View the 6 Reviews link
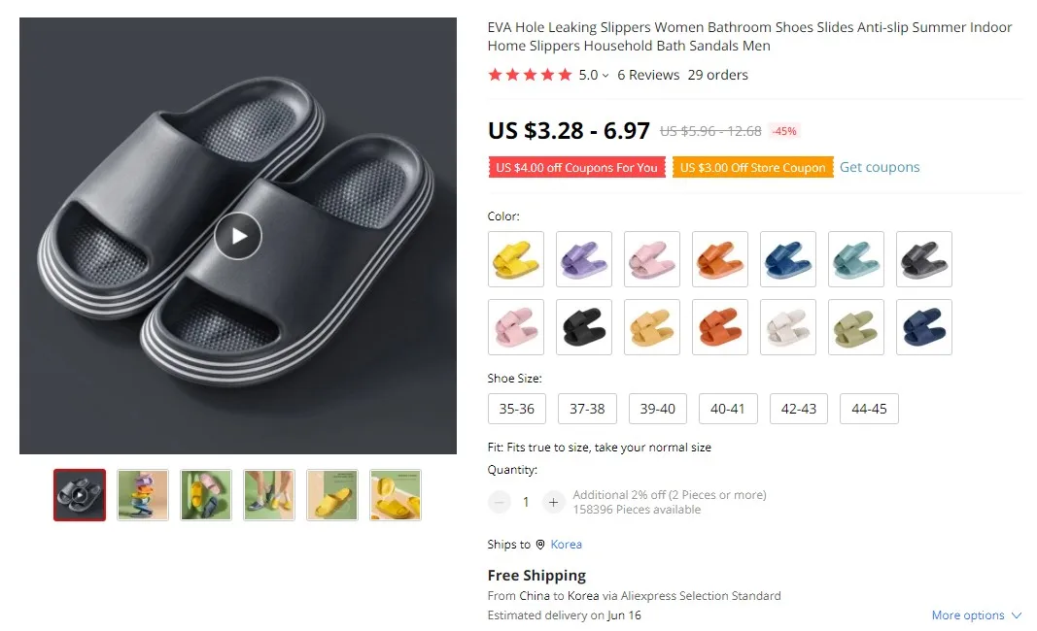This screenshot has height=631, width=1037. click(648, 75)
